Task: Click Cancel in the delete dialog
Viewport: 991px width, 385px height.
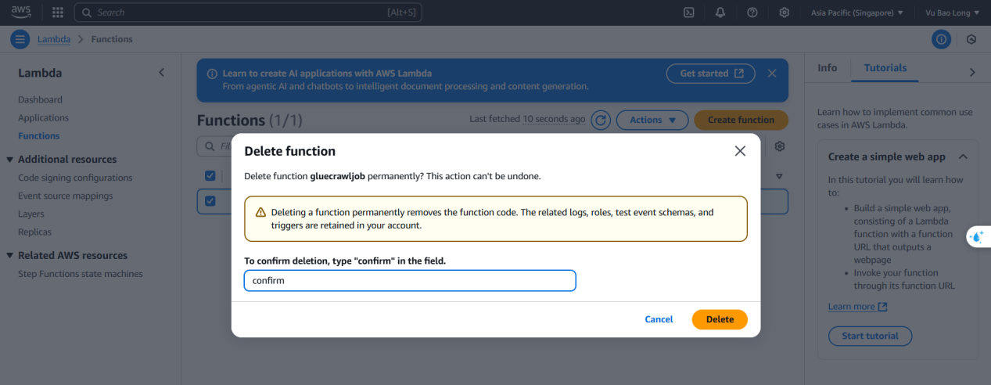Action: click(659, 319)
